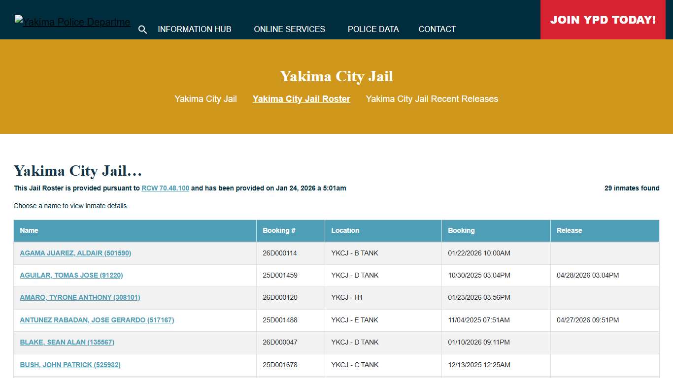View details for AGAMA JUAREZ, ALDAIR

pos(75,253)
